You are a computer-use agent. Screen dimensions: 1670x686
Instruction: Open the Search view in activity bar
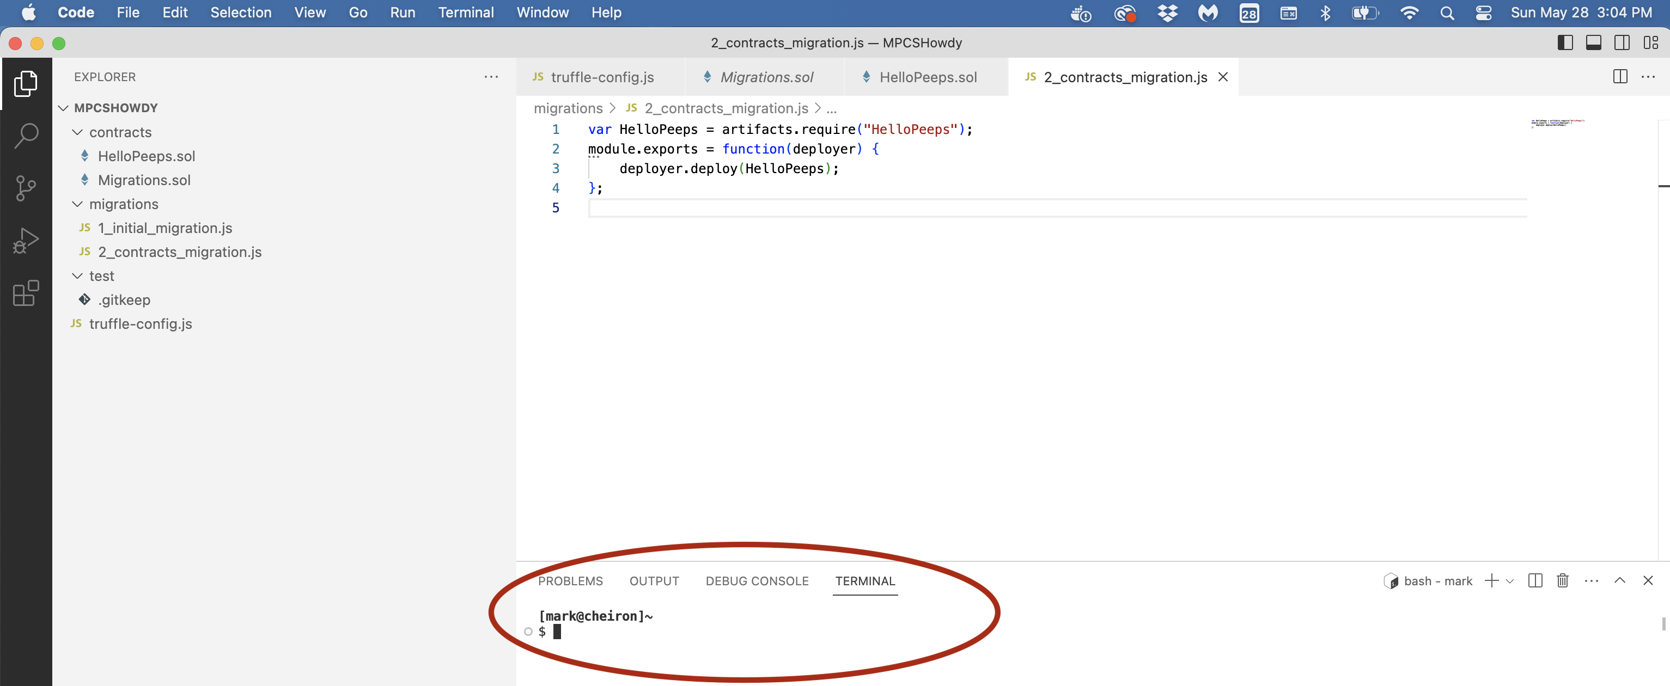[26, 136]
